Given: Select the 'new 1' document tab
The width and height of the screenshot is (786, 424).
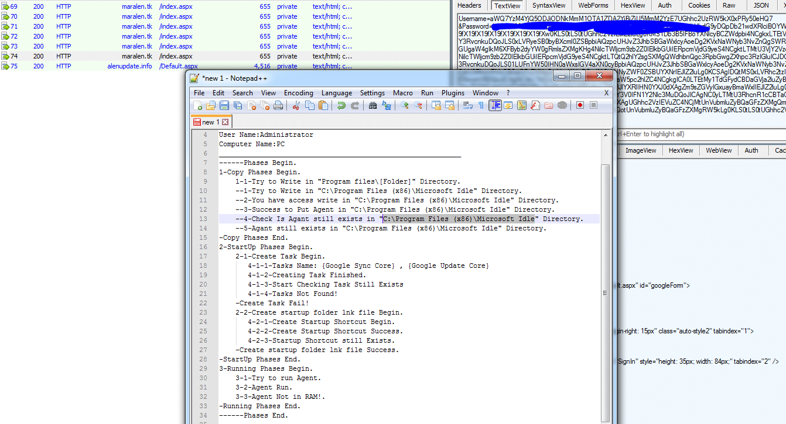Looking at the screenshot, I should pyautogui.click(x=211, y=122).
